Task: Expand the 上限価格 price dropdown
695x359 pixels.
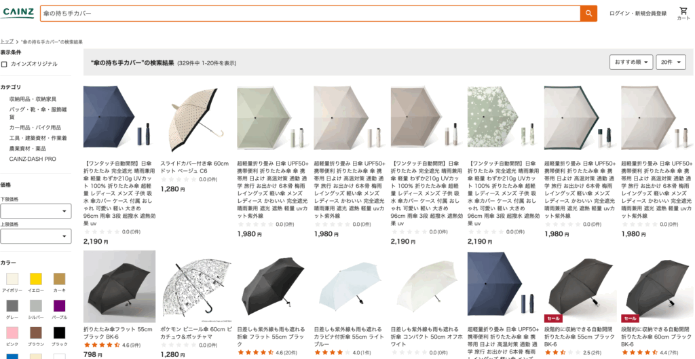Action: (35, 236)
